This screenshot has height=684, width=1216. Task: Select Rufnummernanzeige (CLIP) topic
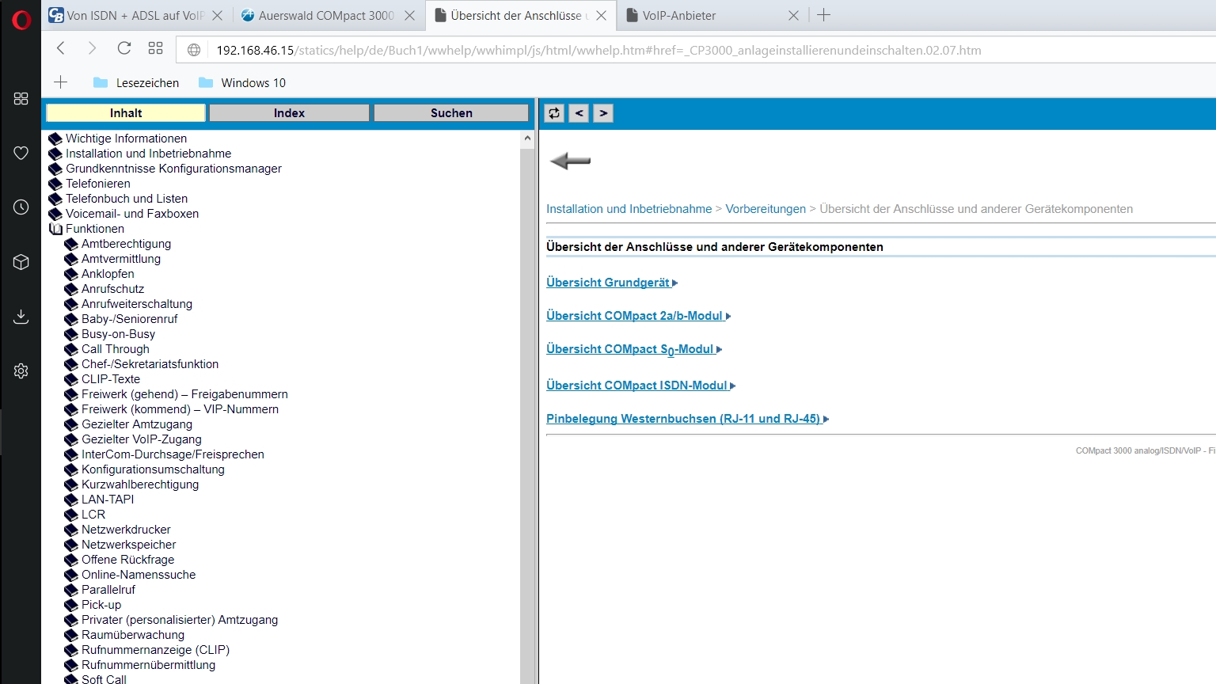[156, 650]
